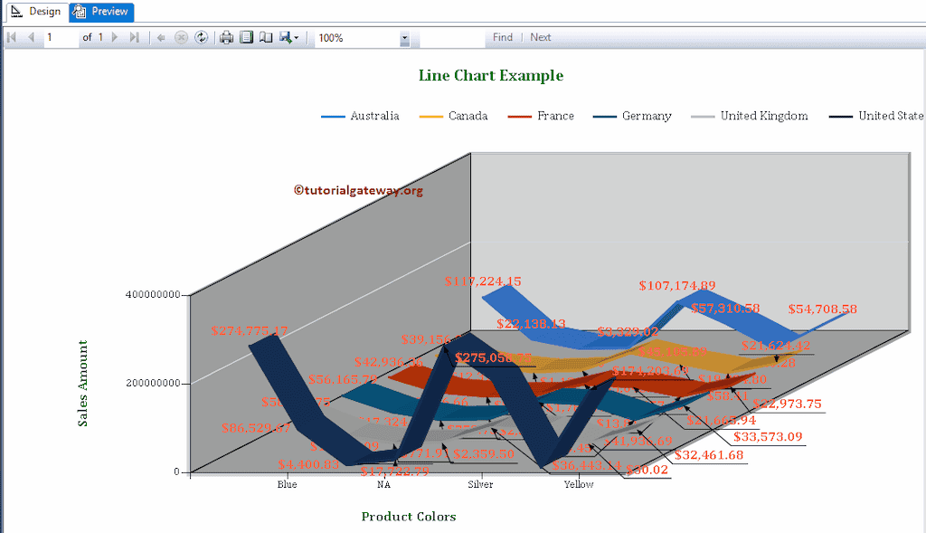Viewport: 926px width, 533px height.
Task: Click the Stop rendering icon
Action: coord(182,37)
